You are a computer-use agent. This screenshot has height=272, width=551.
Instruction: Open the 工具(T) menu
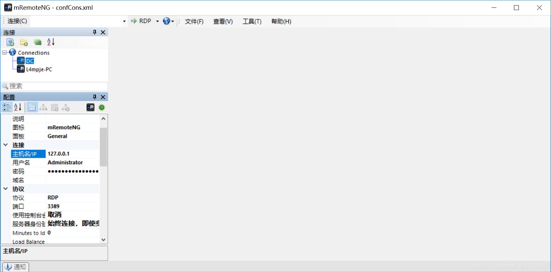[x=252, y=21]
